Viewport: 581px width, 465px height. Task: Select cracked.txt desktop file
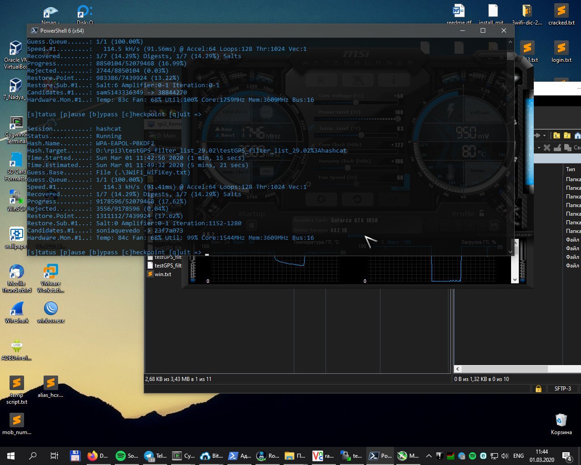click(x=561, y=15)
